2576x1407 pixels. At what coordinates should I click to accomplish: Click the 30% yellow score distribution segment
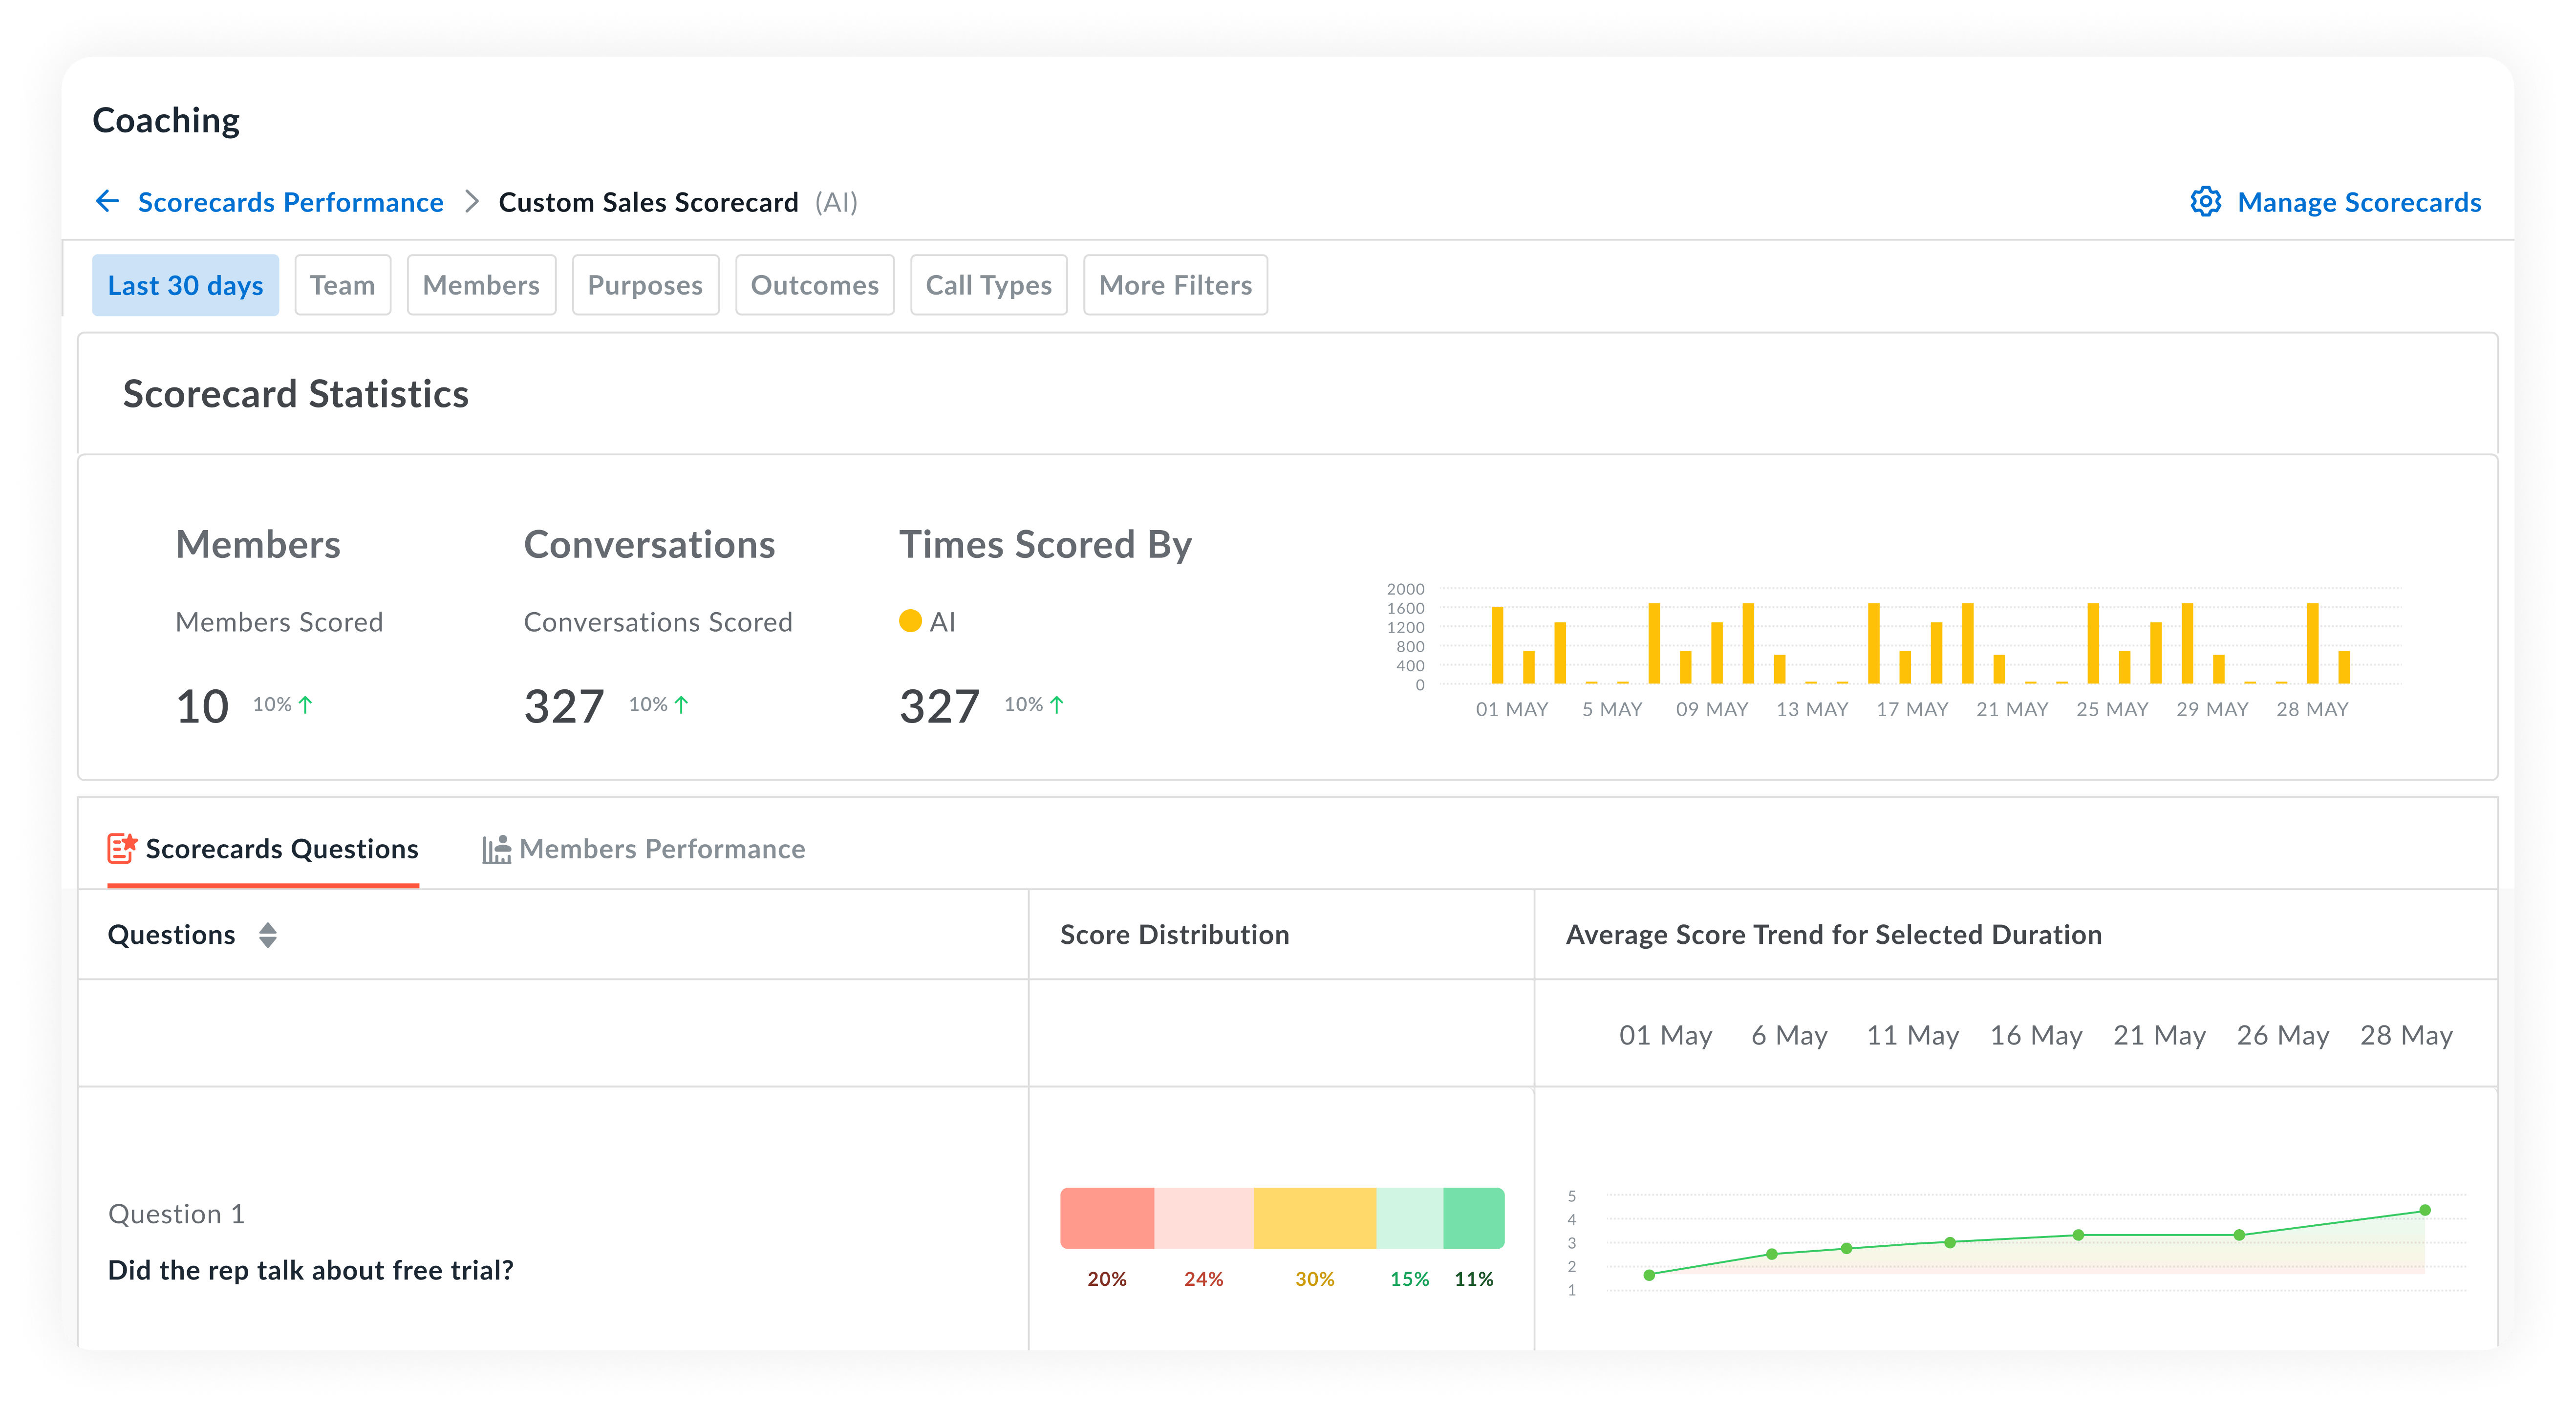(1314, 1218)
